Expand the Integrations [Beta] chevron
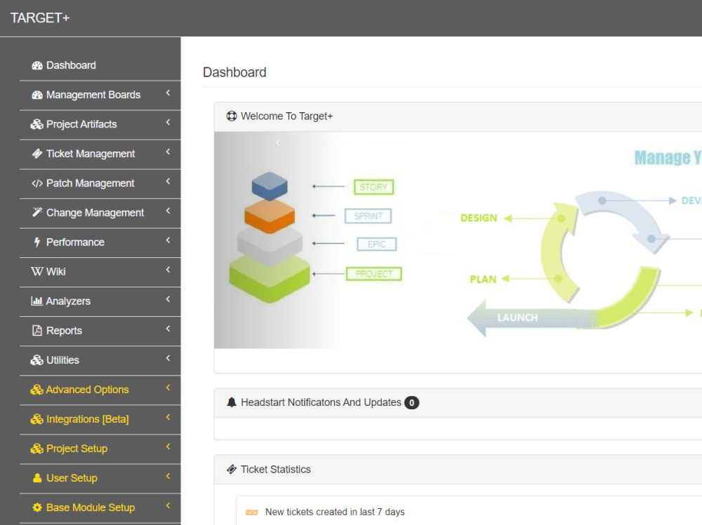 coord(168,417)
